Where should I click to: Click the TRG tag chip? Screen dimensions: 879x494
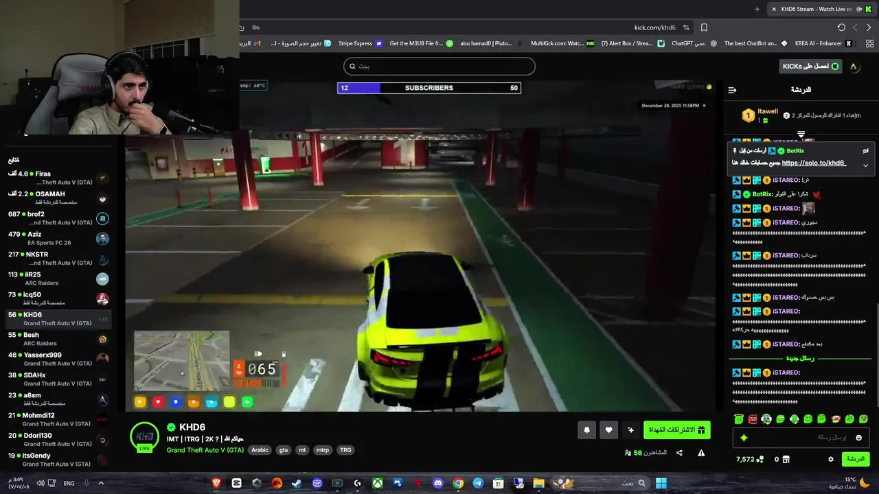coord(345,450)
